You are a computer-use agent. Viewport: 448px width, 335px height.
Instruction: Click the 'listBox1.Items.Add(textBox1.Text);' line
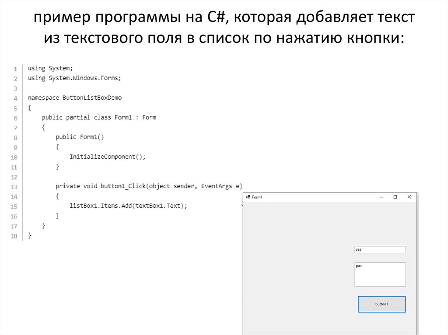pos(128,206)
